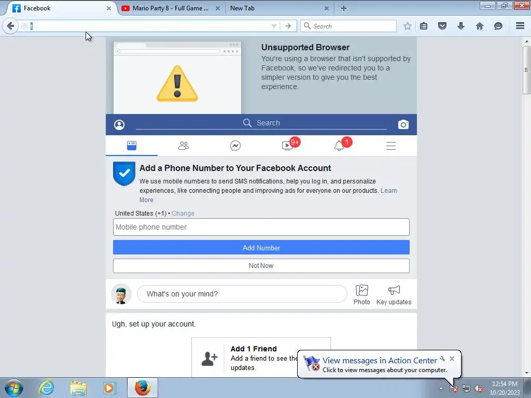Click the Add 1 Friend card

(x=261, y=357)
